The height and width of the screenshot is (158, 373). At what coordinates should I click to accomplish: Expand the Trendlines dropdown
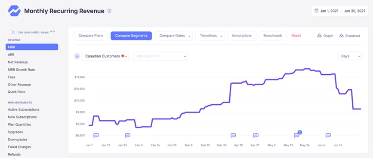[x=210, y=36]
